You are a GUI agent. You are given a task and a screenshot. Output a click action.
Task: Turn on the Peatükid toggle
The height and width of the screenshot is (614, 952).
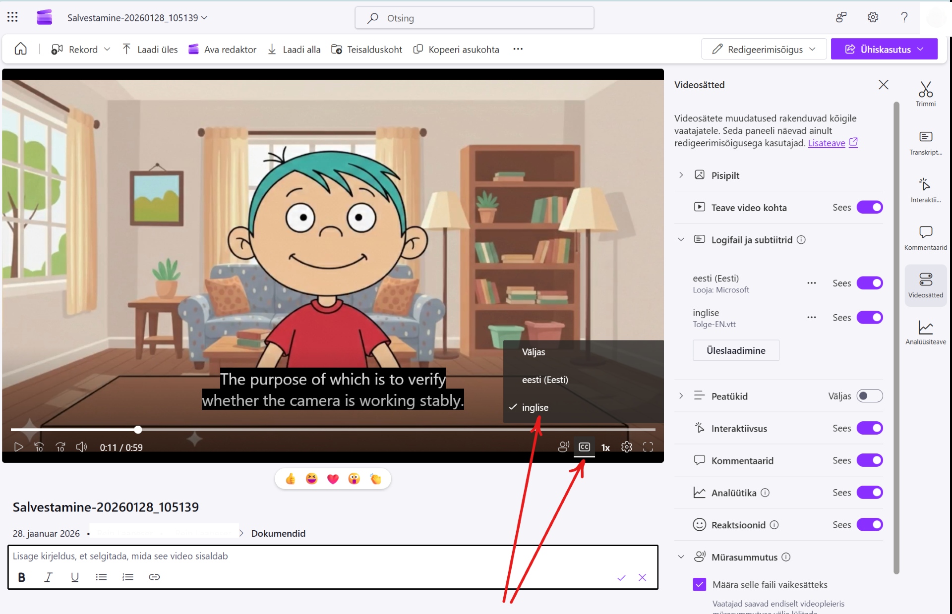pyautogui.click(x=870, y=396)
